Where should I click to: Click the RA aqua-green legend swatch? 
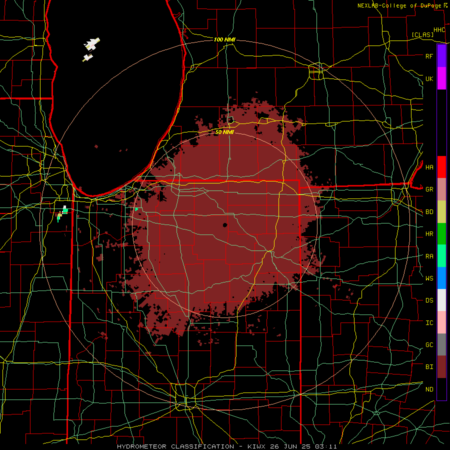click(441, 256)
